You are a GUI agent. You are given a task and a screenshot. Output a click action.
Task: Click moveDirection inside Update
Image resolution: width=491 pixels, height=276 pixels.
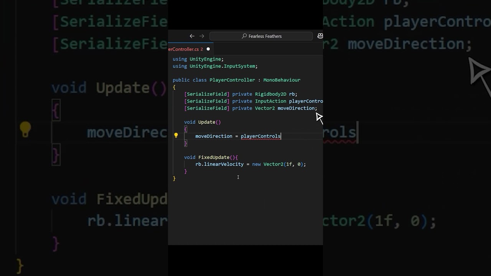pos(214,136)
